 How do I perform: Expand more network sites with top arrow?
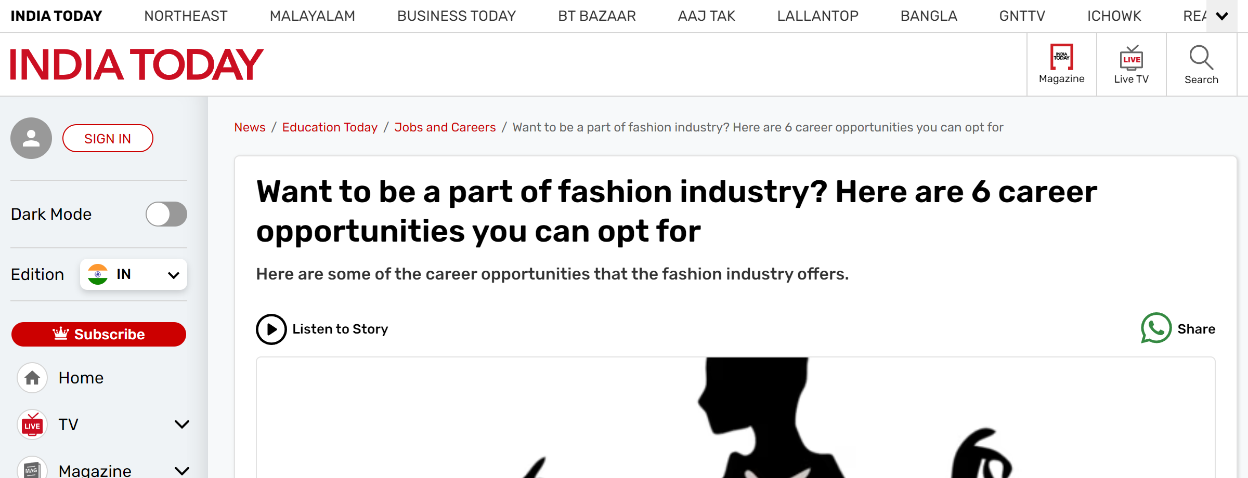click(x=1222, y=16)
